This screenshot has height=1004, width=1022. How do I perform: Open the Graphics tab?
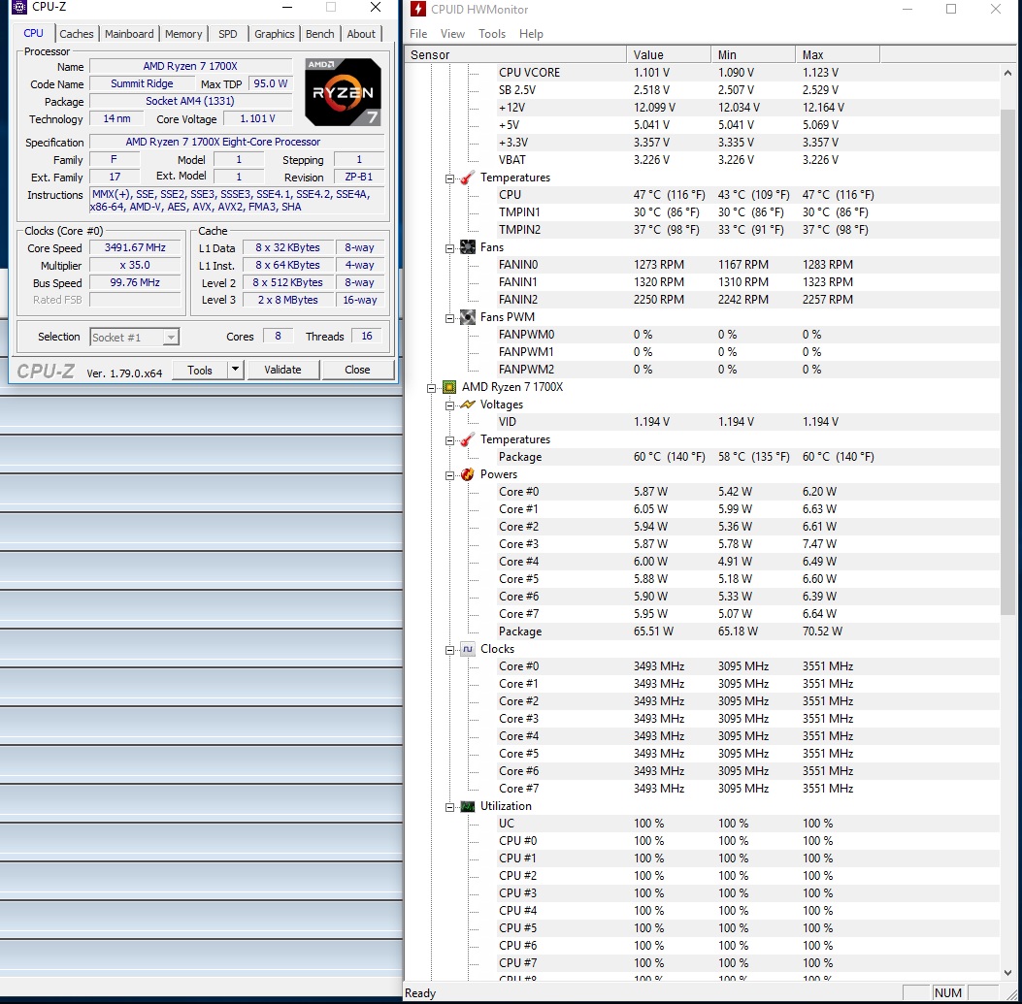275,34
